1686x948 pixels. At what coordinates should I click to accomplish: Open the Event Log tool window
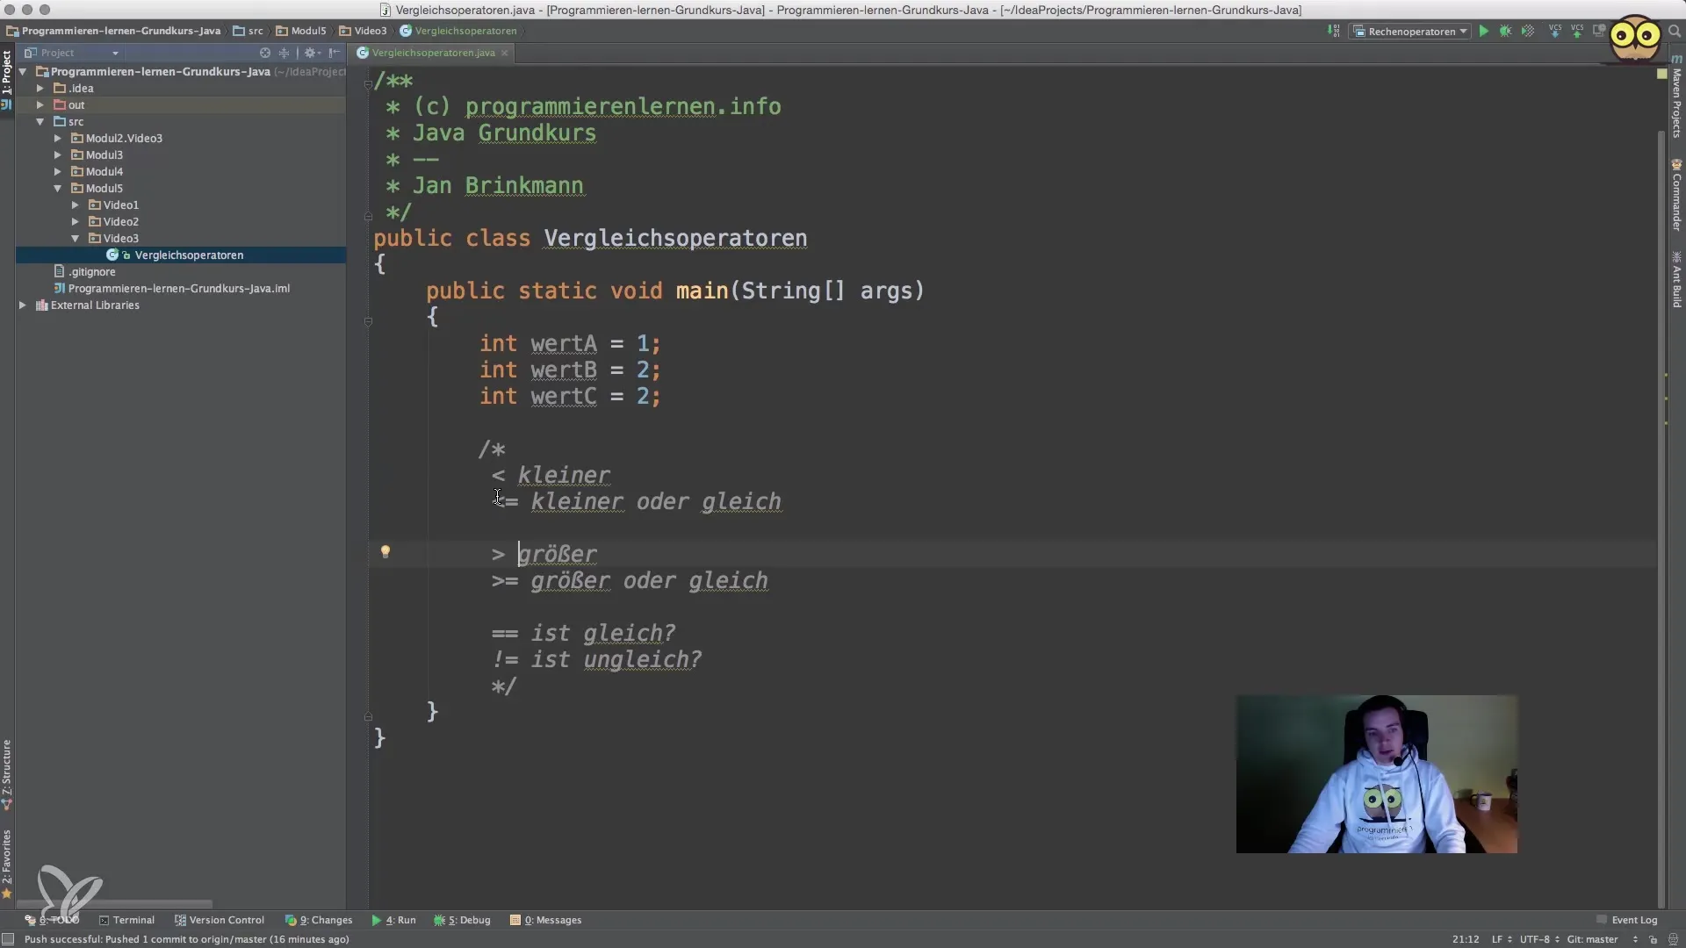point(1627,920)
